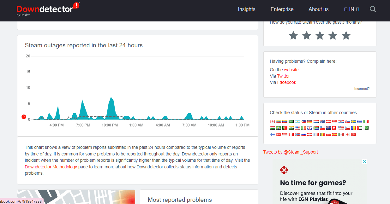Select the United States flag
The image size is (390, 204).
pyautogui.click(x=297, y=128)
